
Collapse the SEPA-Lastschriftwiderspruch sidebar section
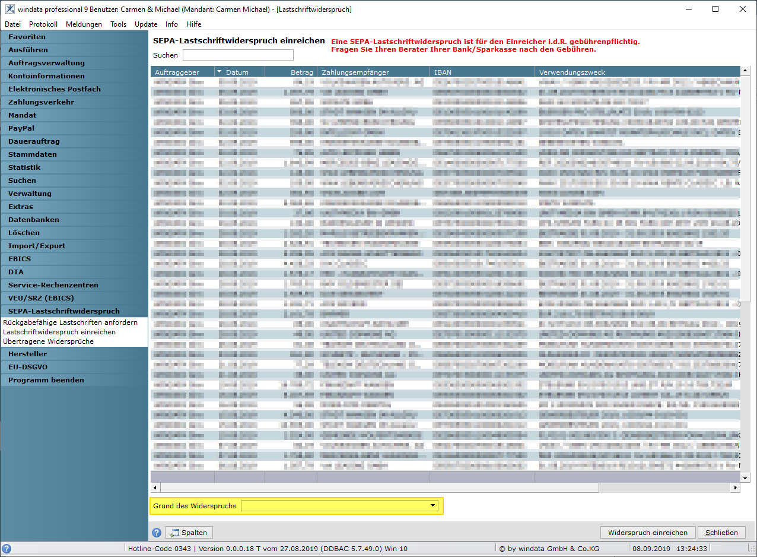74,311
